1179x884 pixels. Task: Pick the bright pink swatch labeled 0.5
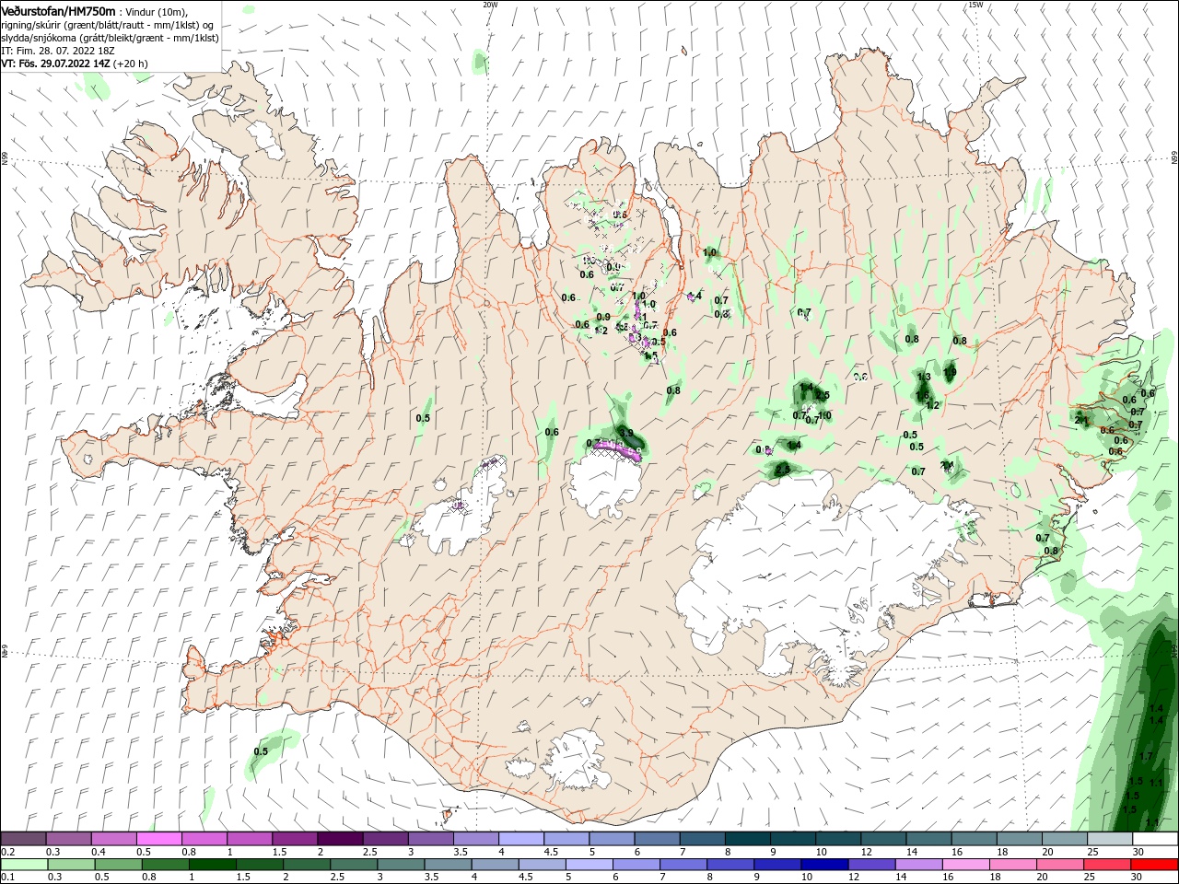point(159,839)
